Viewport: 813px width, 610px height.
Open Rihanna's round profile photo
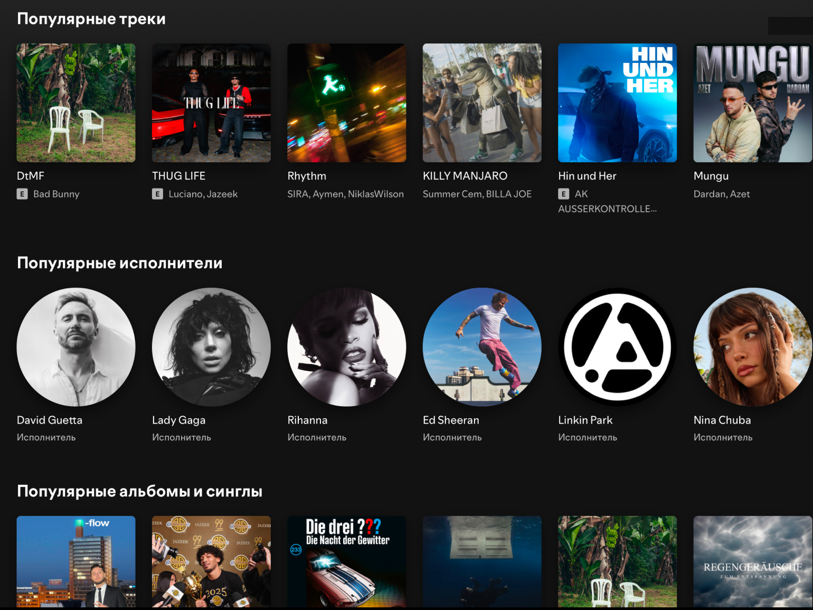click(347, 347)
